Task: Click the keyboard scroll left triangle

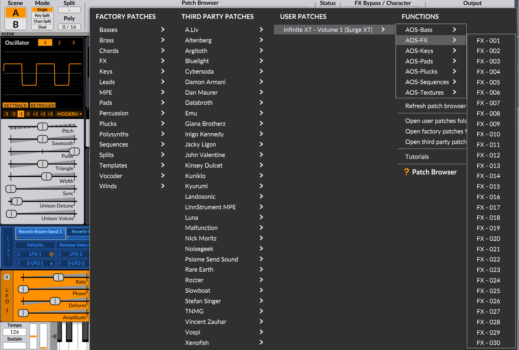Action: tap(54, 336)
